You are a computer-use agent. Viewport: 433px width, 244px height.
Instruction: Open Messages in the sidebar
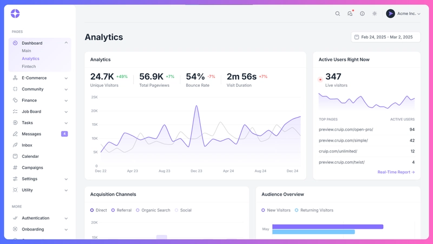(31, 134)
